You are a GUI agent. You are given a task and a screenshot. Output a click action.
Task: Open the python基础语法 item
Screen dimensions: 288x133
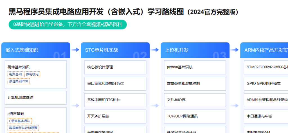[x=195, y=67]
